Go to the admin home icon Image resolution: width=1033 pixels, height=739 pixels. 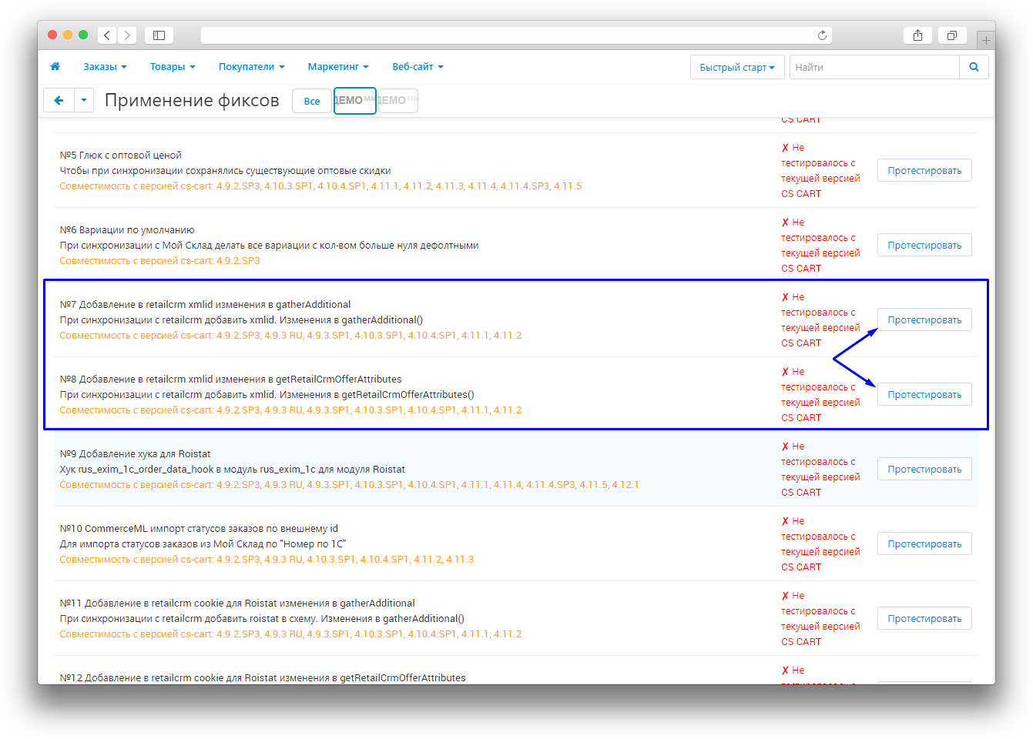point(55,67)
